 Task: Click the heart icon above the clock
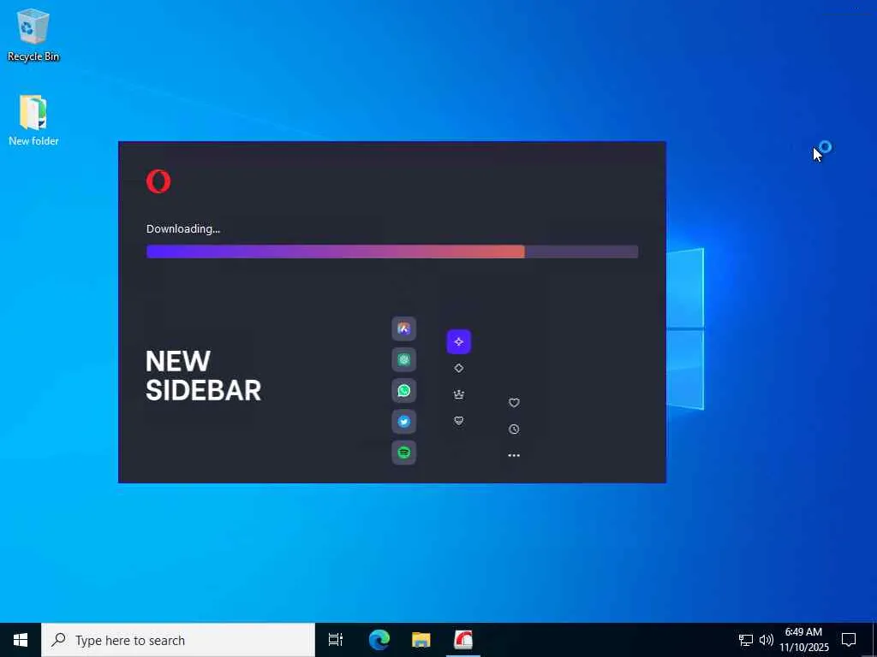[x=514, y=403]
